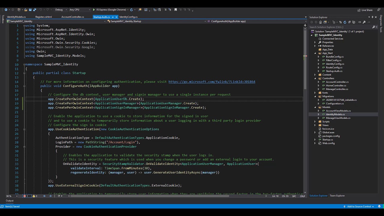Collapse the ConfigureAuth method region
This screenshot has height=216, width=384.
tap(24, 86)
